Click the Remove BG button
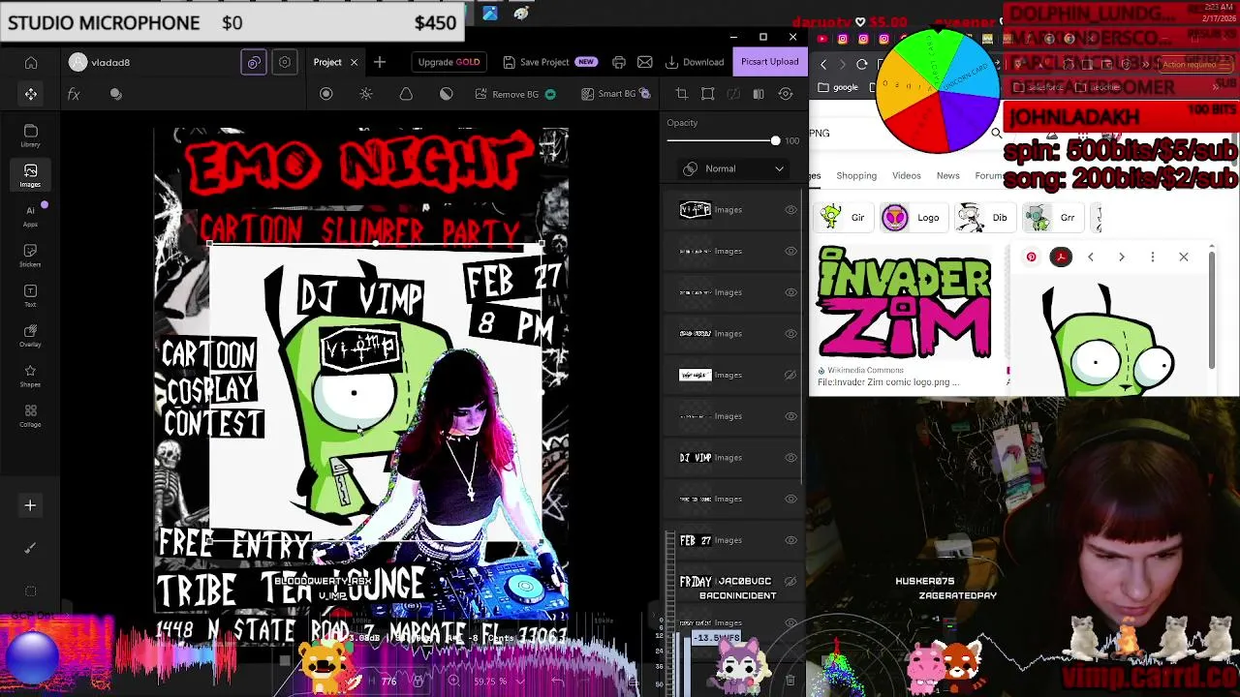1240x697 pixels. coord(515,94)
